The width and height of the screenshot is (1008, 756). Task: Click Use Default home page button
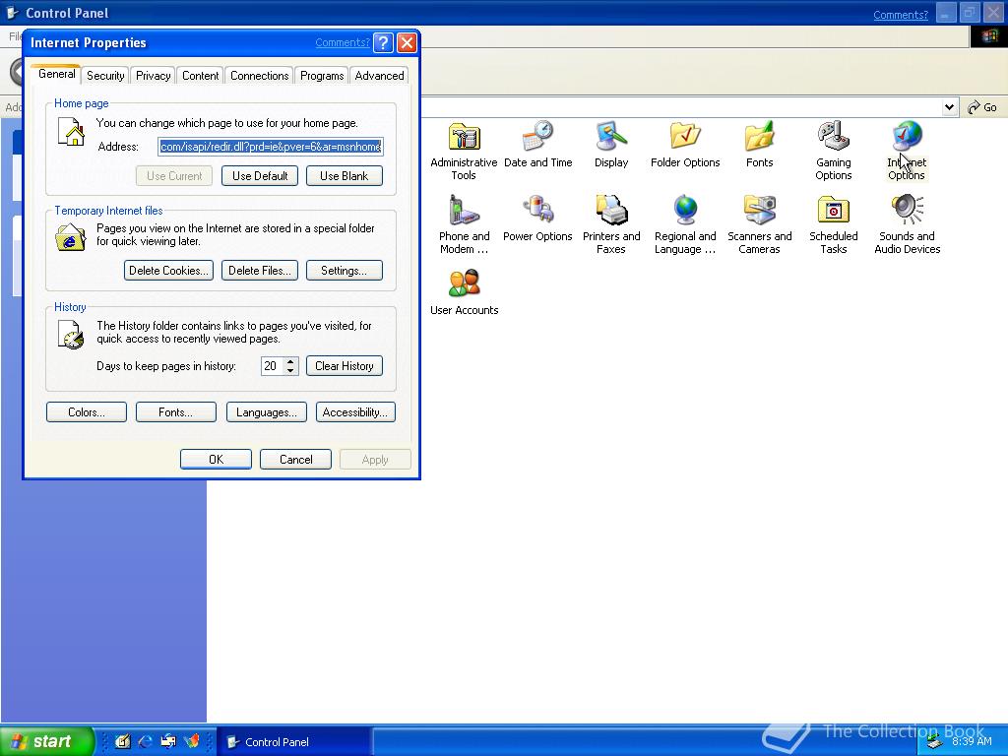pos(260,176)
